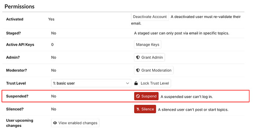Click the Silenced? label
This screenshot has width=253, height=133.
pos(15,109)
